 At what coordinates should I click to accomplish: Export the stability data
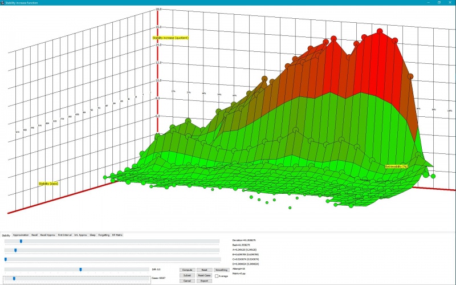tap(204, 281)
